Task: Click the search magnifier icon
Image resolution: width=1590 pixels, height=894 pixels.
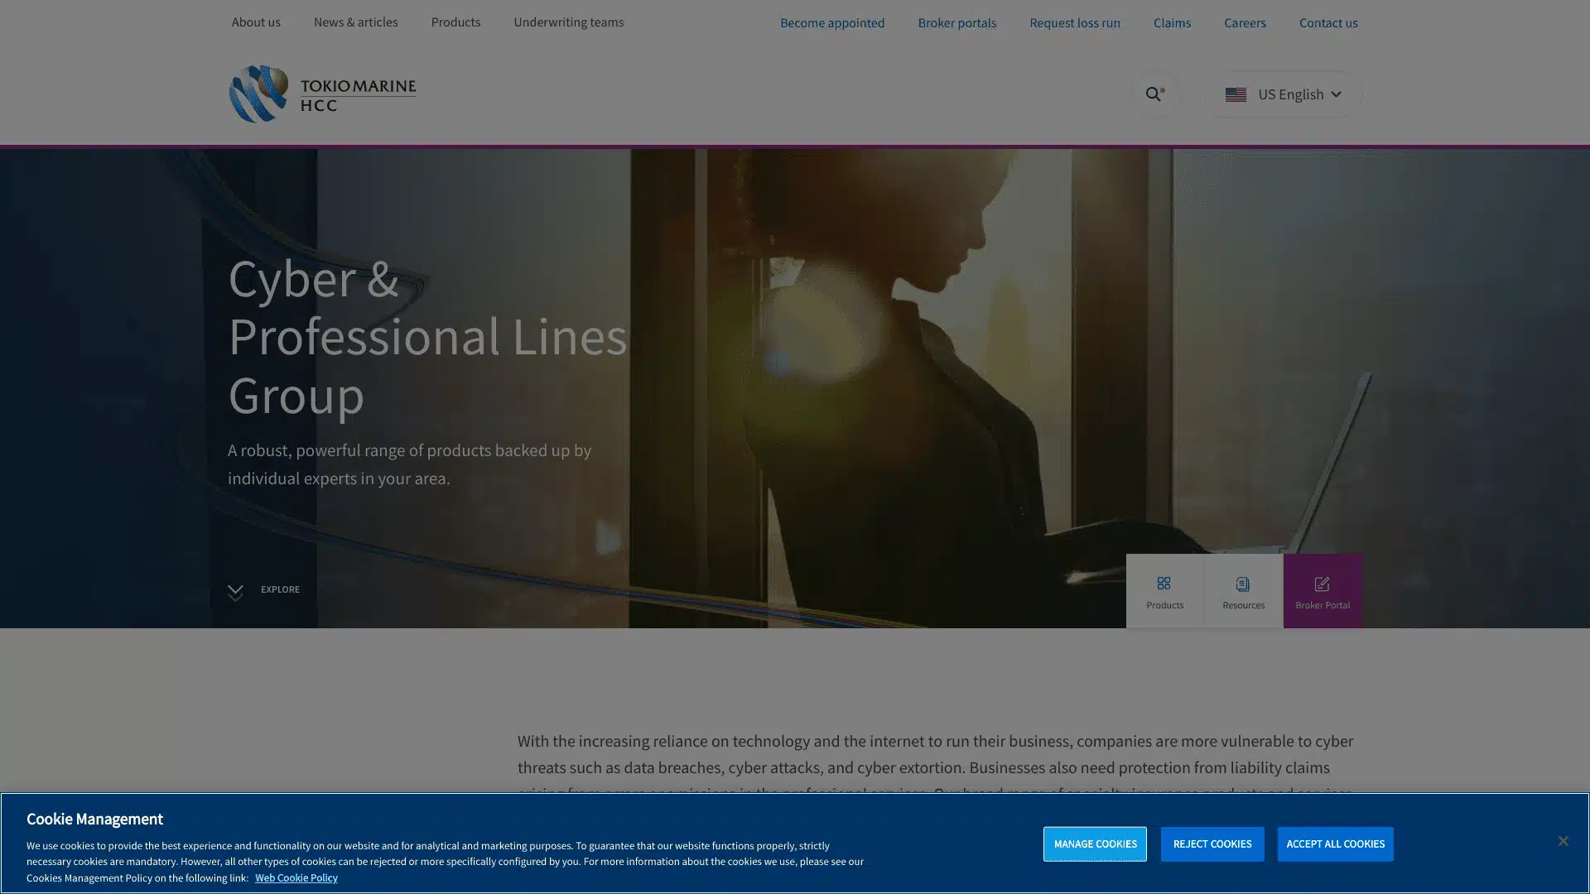Action: [1154, 94]
